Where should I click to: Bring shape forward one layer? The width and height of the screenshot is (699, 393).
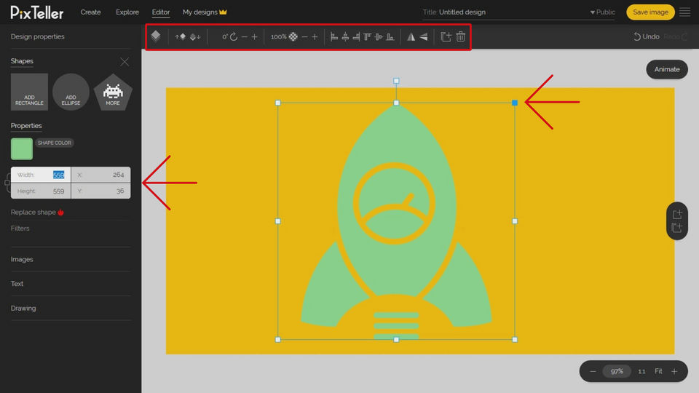tap(181, 36)
